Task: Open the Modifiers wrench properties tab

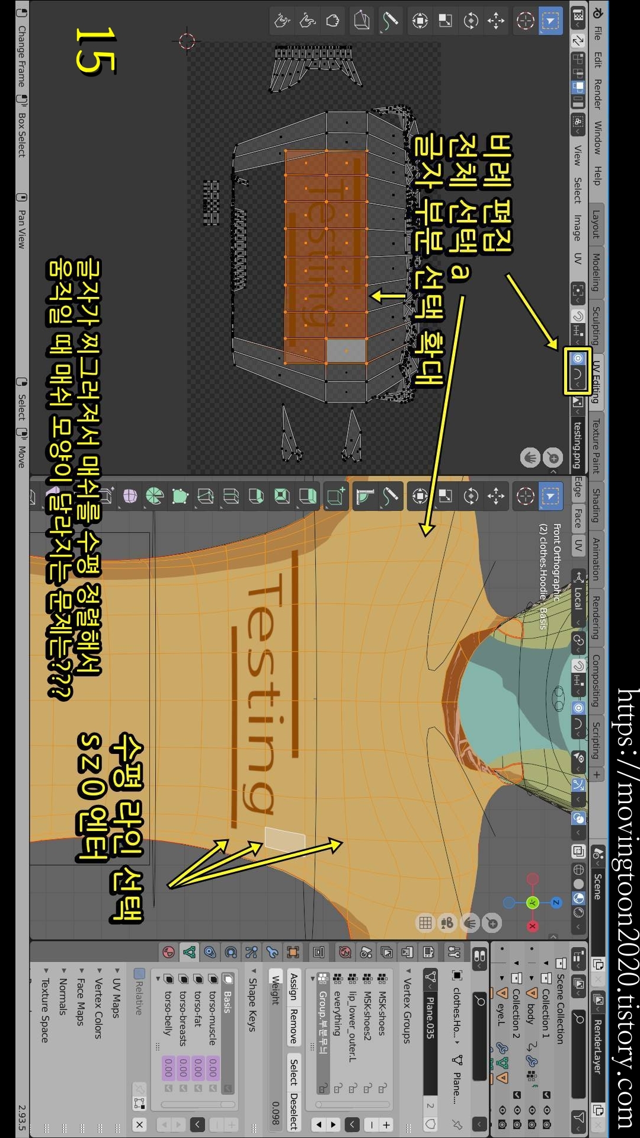Action: (x=272, y=952)
